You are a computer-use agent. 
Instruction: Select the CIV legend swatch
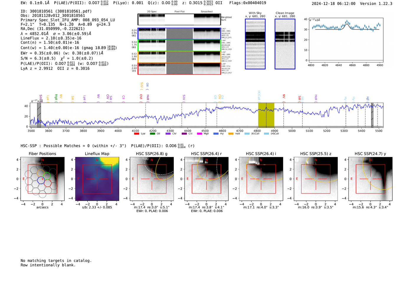(168, 134)
